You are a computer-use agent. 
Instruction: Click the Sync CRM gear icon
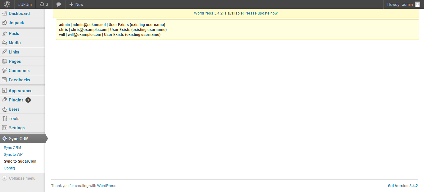4,139
